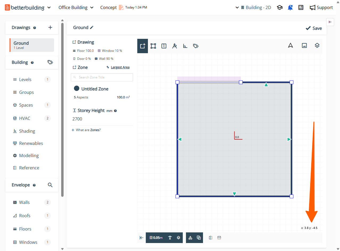Open the background image tool
Screen dimensions: 340x251
click(x=304, y=45)
